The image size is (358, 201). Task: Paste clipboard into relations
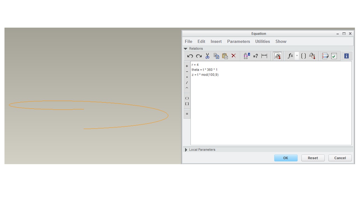coord(225,56)
